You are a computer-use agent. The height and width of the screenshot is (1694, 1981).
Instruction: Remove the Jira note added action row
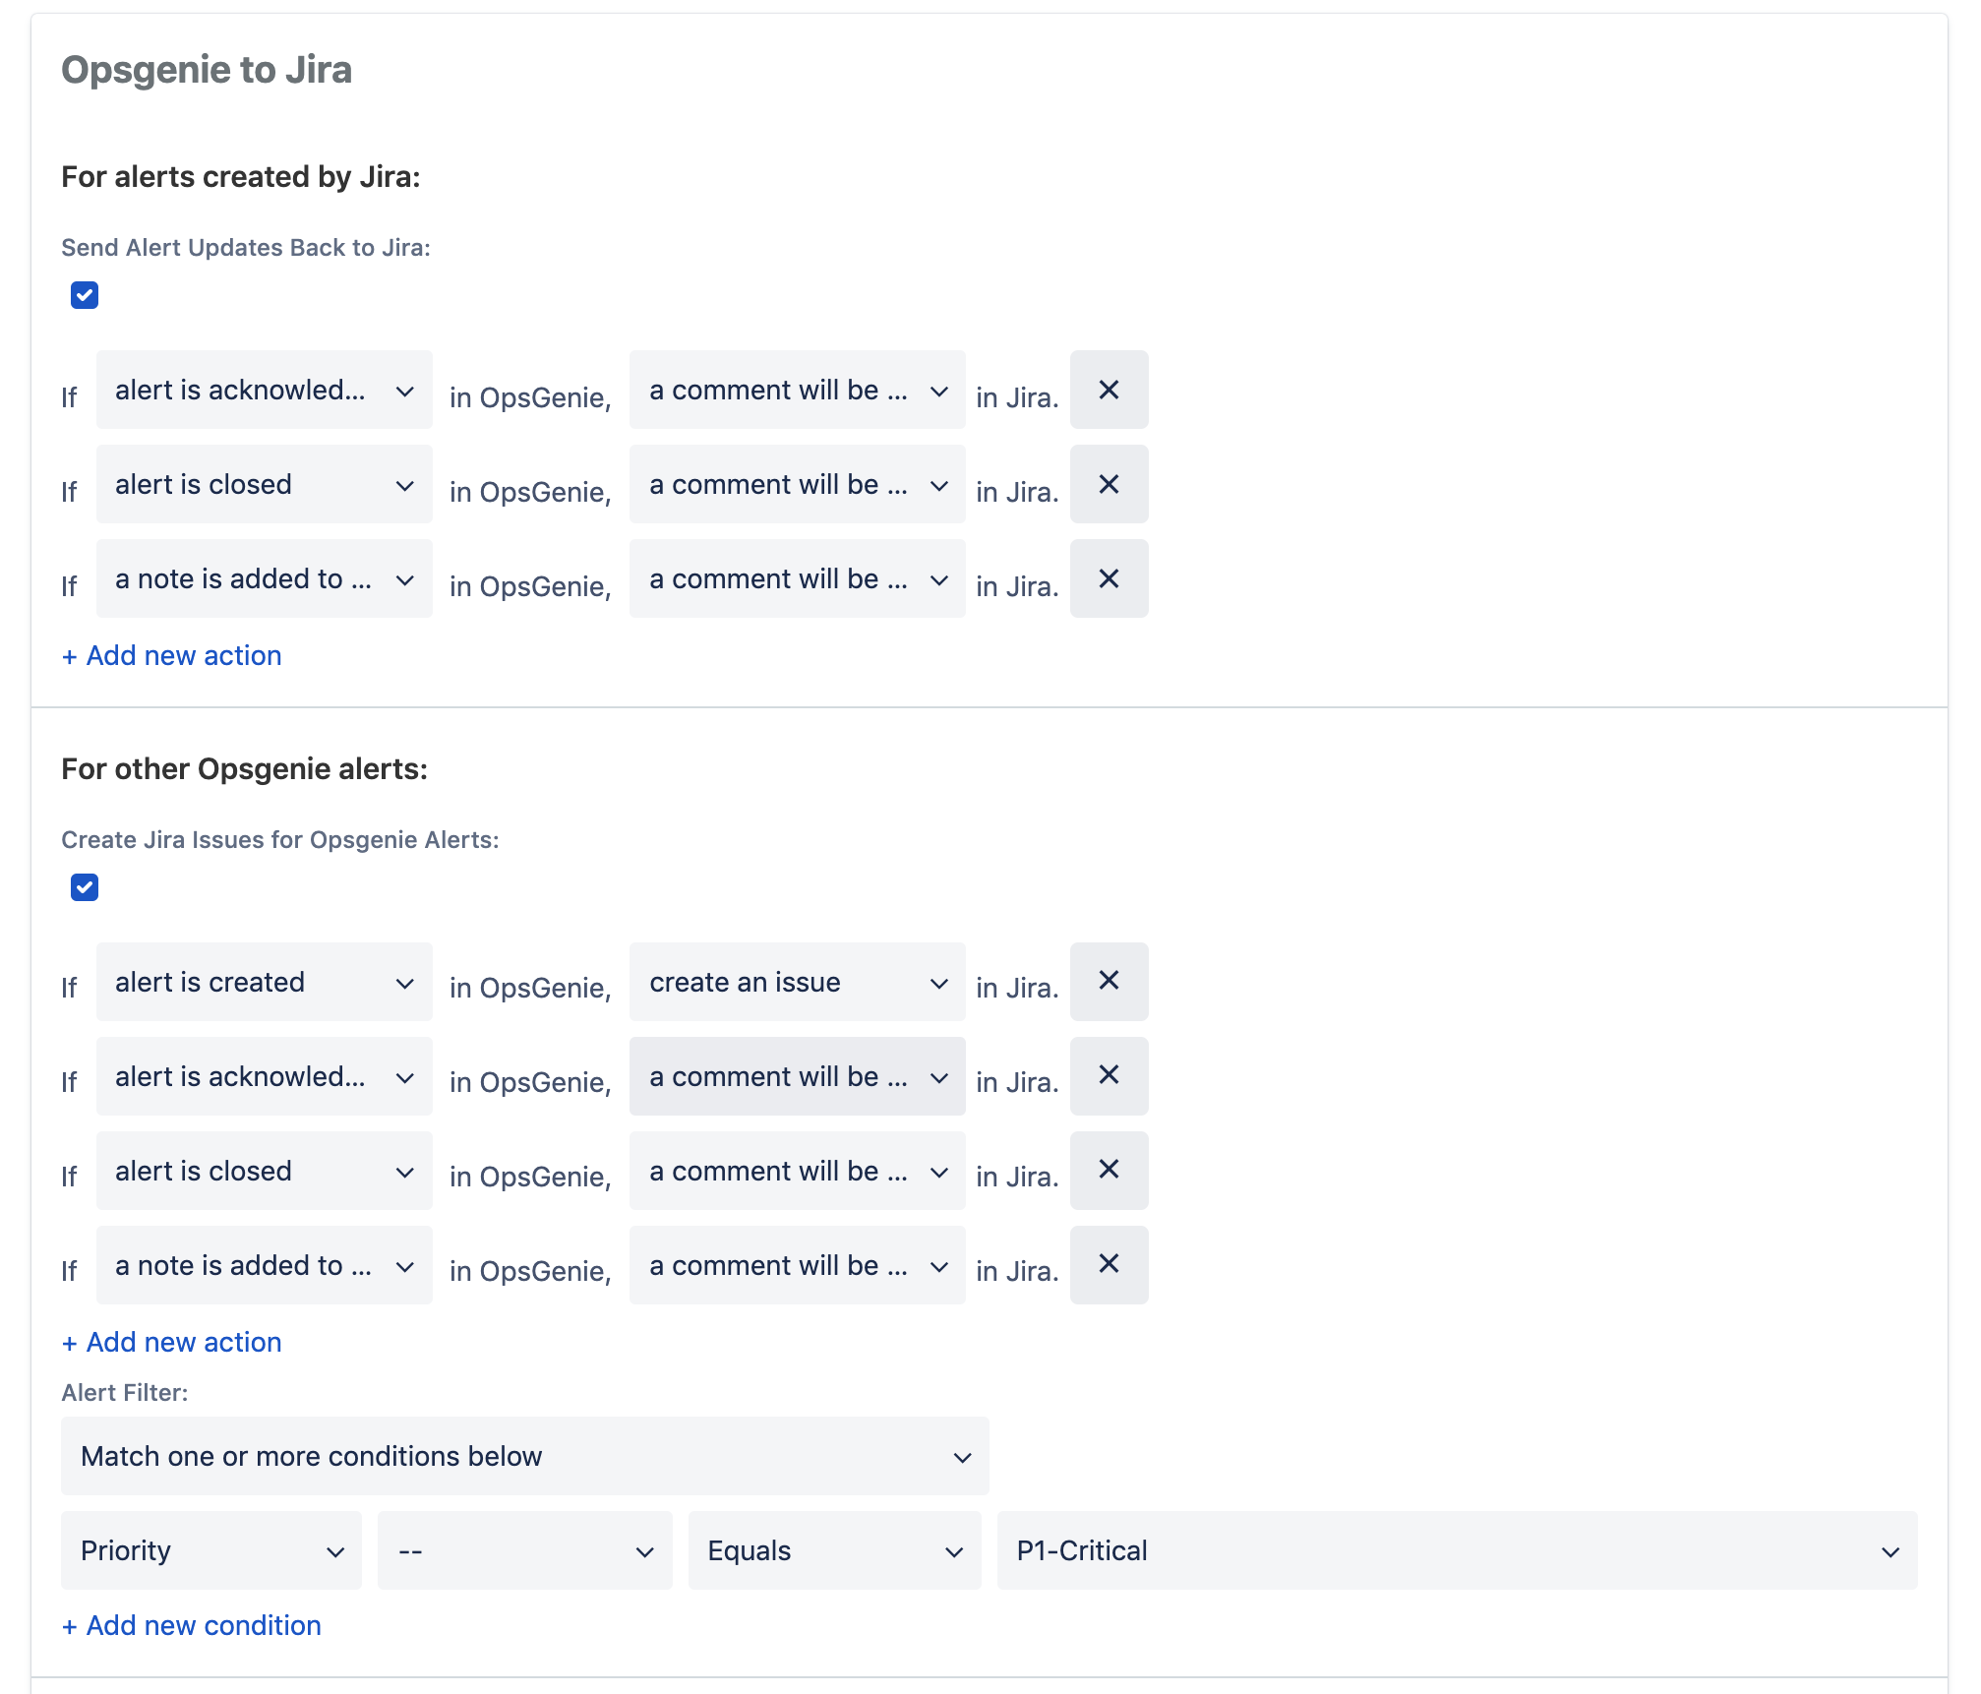(1109, 579)
